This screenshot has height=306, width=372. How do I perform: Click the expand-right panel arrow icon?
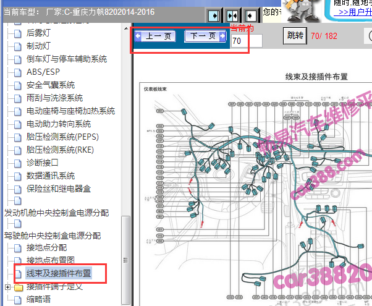pyautogui.click(x=214, y=16)
